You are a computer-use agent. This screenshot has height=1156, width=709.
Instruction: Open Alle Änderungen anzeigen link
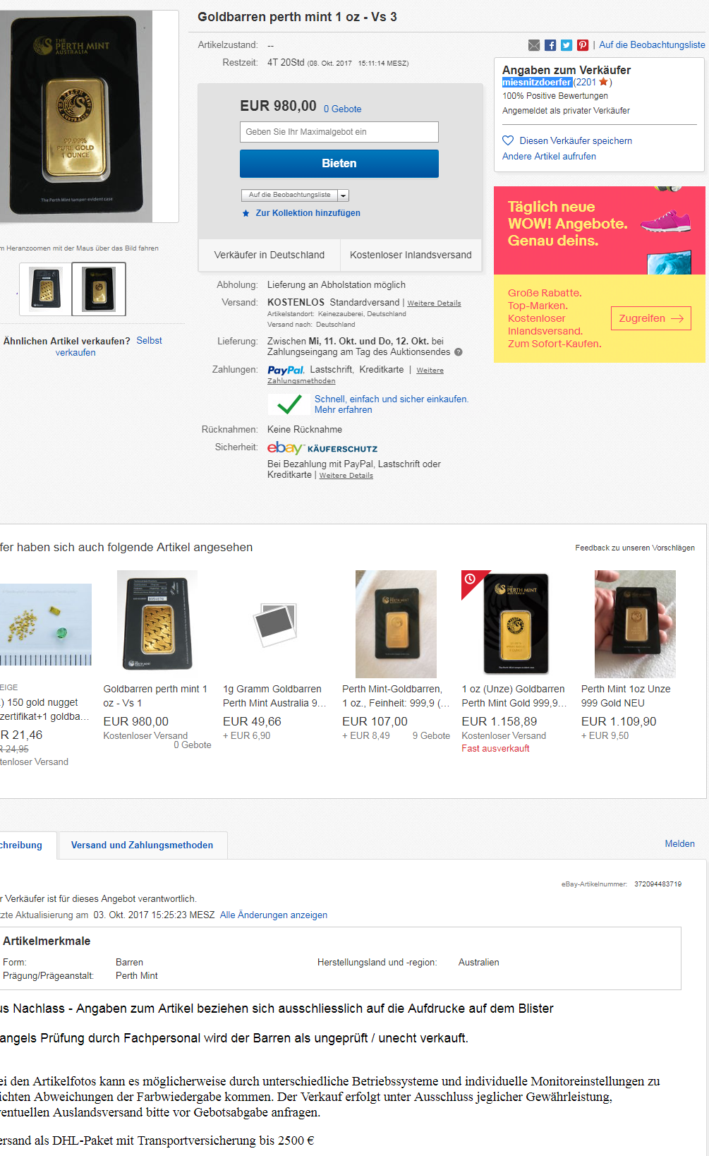(274, 915)
